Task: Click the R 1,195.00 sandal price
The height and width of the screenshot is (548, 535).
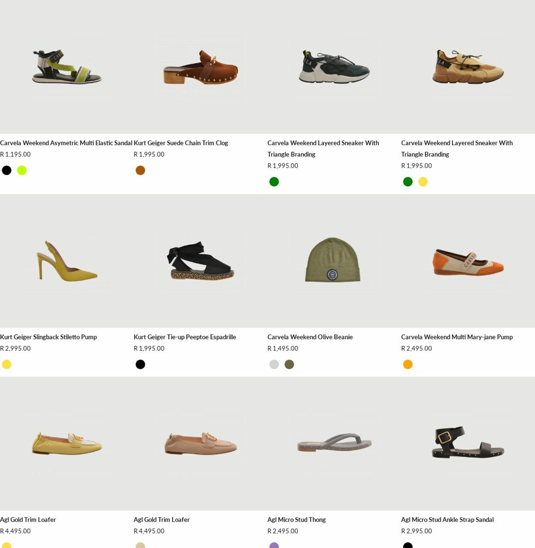Action: [x=15, y=155]
